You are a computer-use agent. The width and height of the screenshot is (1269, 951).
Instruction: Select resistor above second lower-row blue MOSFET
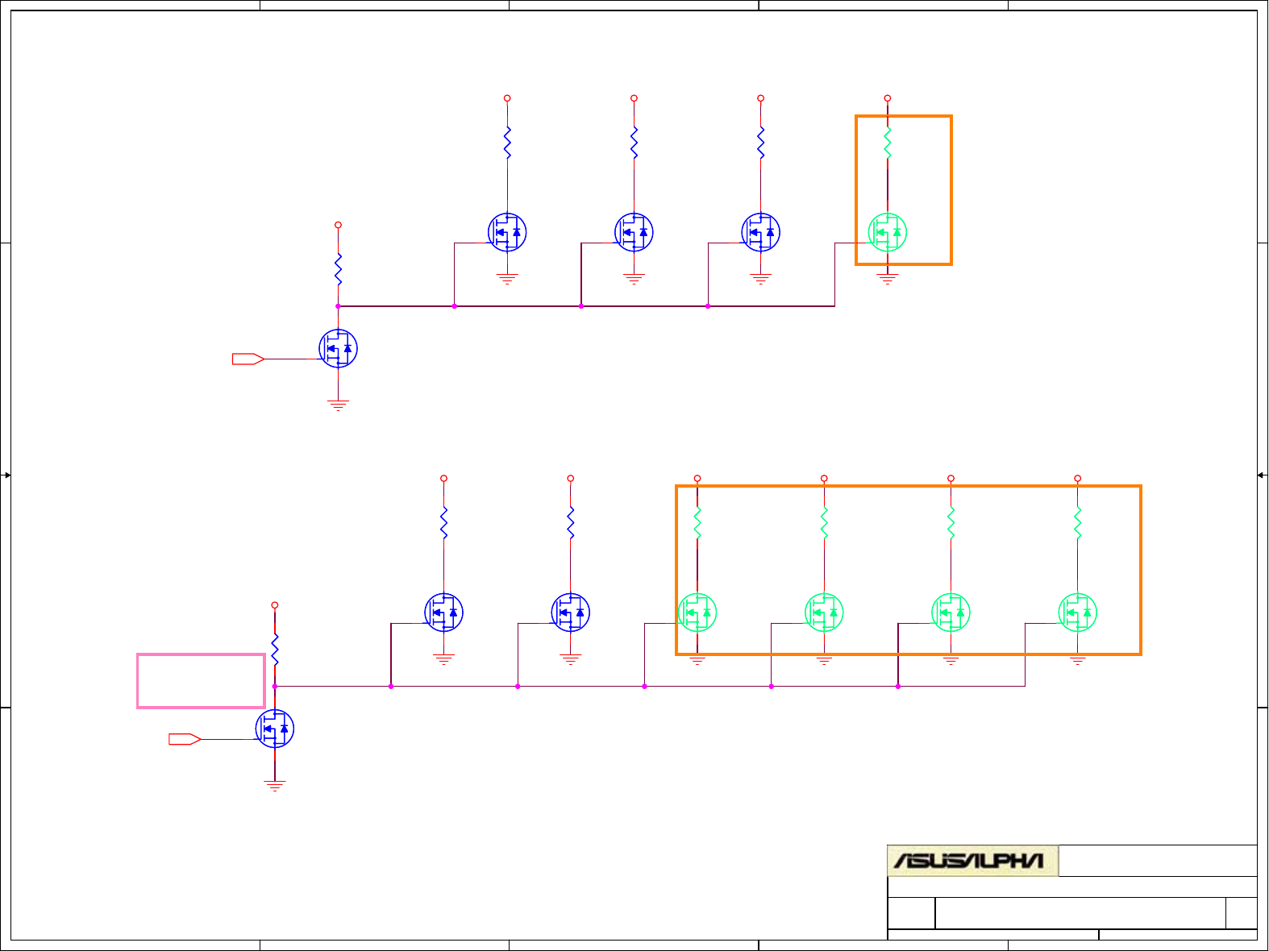[x=571, y=522]
